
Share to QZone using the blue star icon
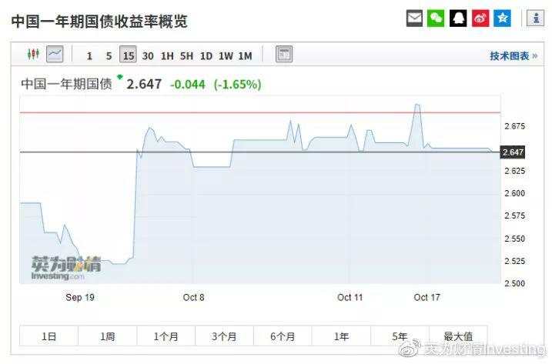pyautogui.click(x=502, y=18)
